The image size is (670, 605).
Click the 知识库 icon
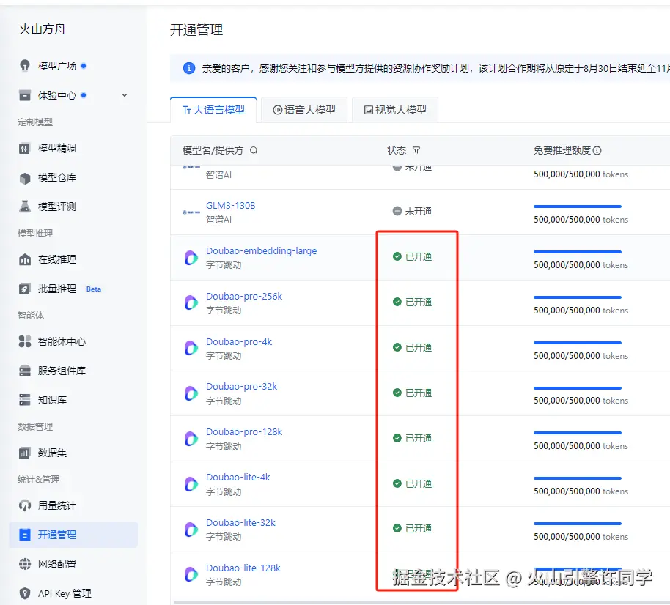[25, 400]
